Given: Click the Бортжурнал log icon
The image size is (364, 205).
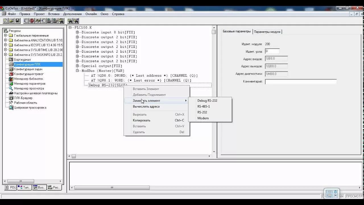Looking at the screenshot, I should [x=11, y=60].
